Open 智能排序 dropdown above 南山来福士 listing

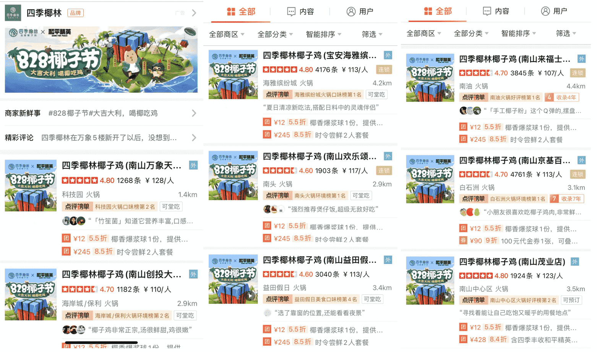(519, 34)
